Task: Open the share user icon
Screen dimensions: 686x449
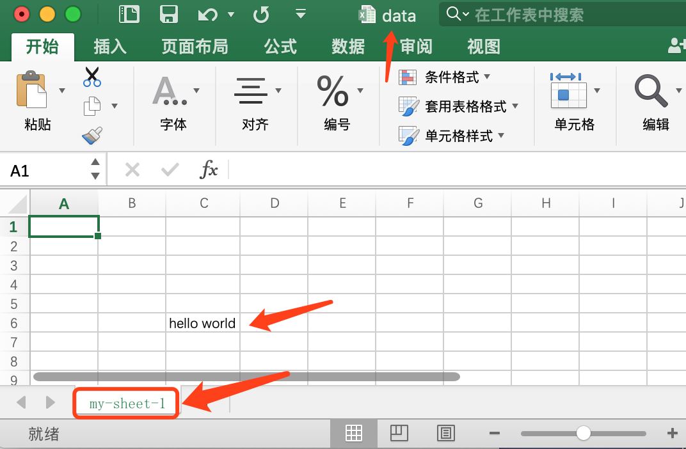Action: tap(676, 45)
